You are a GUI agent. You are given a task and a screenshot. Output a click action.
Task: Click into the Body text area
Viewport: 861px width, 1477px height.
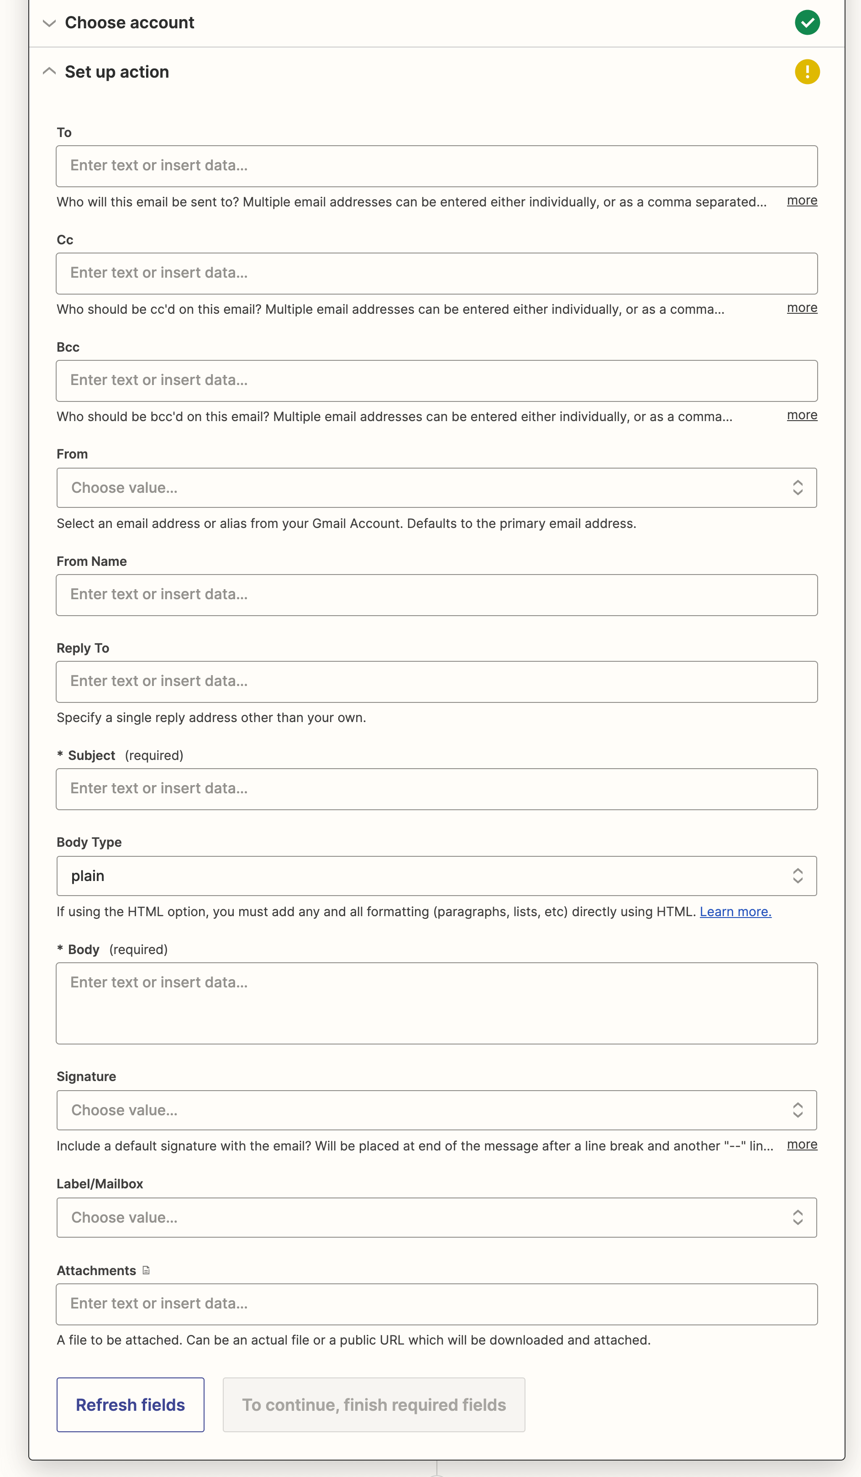click(436, 1003)
